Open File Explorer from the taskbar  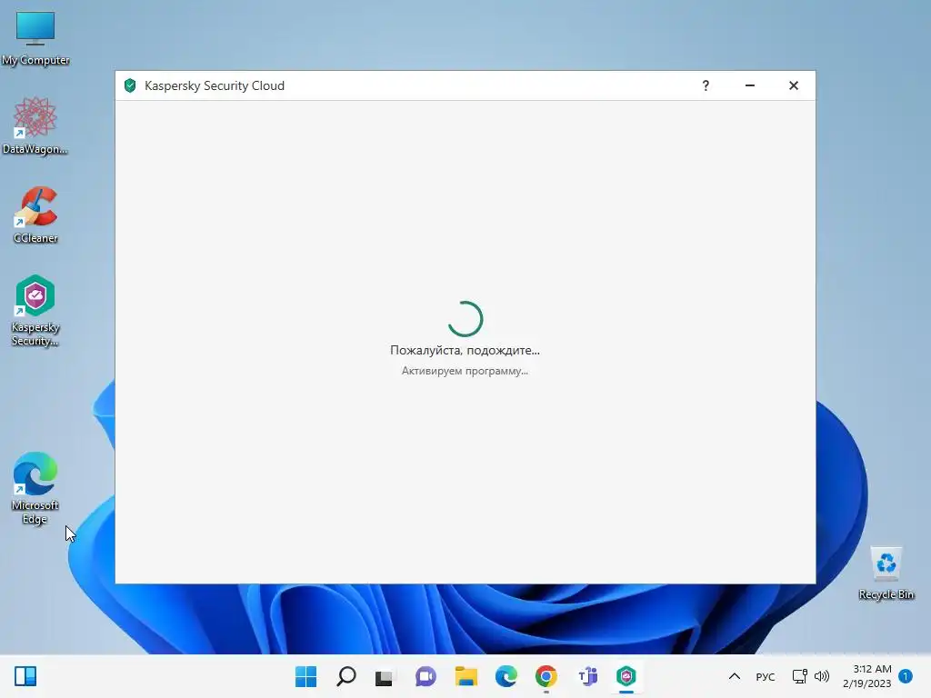[466, 676]
